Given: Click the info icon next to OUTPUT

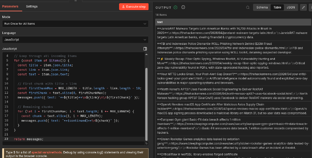Looking at the screenshot, I should click(x=183, y=7).
